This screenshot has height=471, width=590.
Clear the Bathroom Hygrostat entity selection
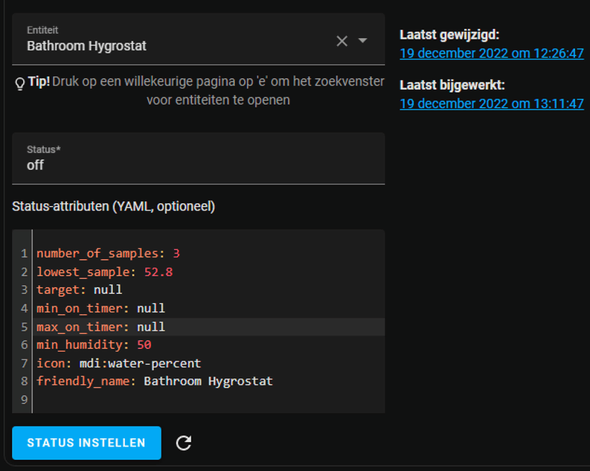(342, 41)
